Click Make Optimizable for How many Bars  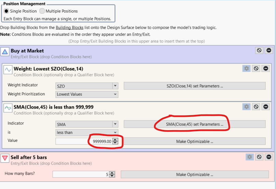pyautogui.click(x=194, y=174)
